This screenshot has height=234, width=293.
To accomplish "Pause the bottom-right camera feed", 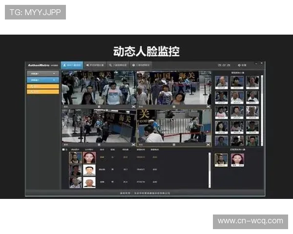I will click(174, 144).
